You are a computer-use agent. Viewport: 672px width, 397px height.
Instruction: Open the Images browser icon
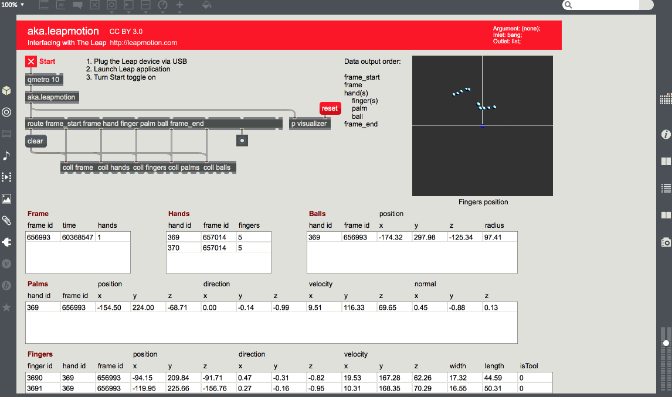tap(6, 198)
